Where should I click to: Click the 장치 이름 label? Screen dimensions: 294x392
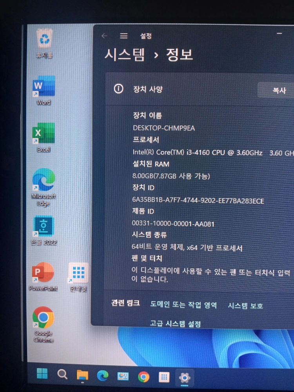click(x=147, y=115)
